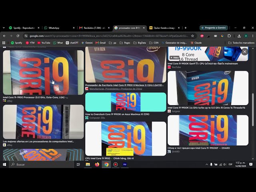256x192 pixels.
Task: Open the Gemini bookmark
Action: (87, 43)
